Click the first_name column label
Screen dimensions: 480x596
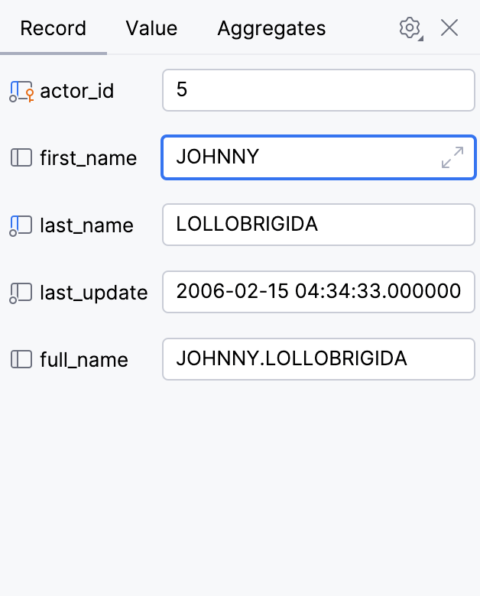pyautogui.click(x=88, y=158)
